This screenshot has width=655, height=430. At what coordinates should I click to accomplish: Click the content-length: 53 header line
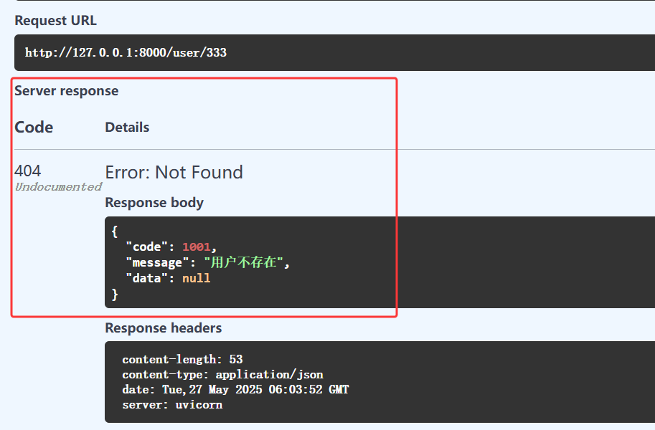pyautogui.click(x=182, y=360)
